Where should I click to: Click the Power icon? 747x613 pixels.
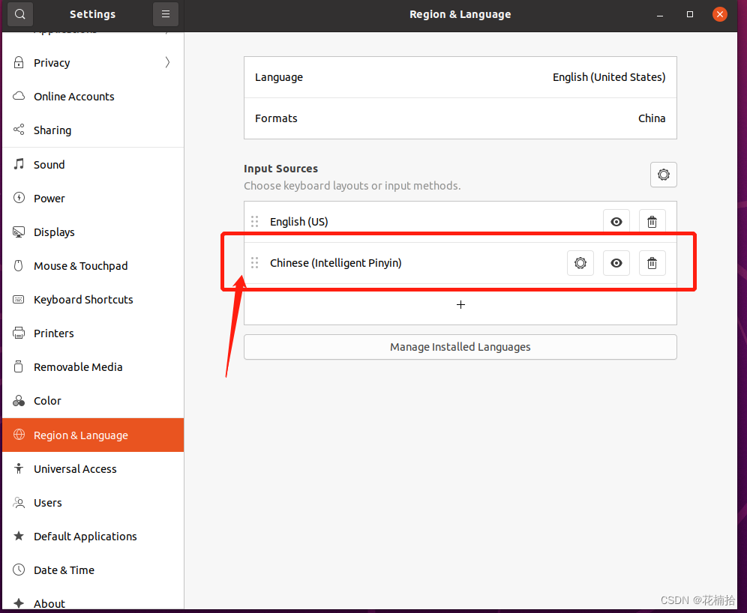coord(19,198)
